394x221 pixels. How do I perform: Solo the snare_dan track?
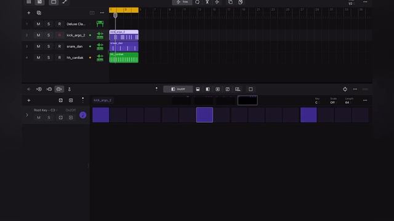49,47
